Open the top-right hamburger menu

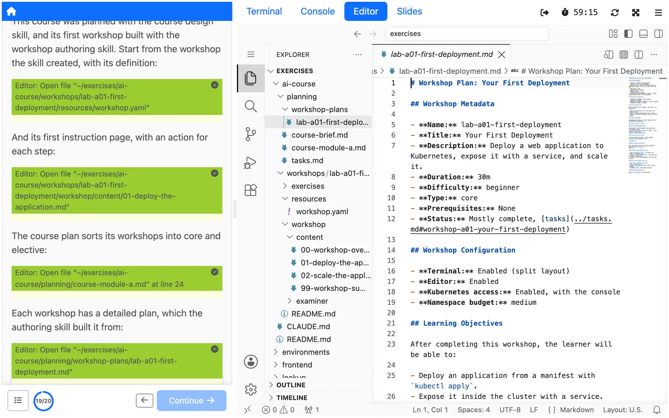click(x=658, y=13)
